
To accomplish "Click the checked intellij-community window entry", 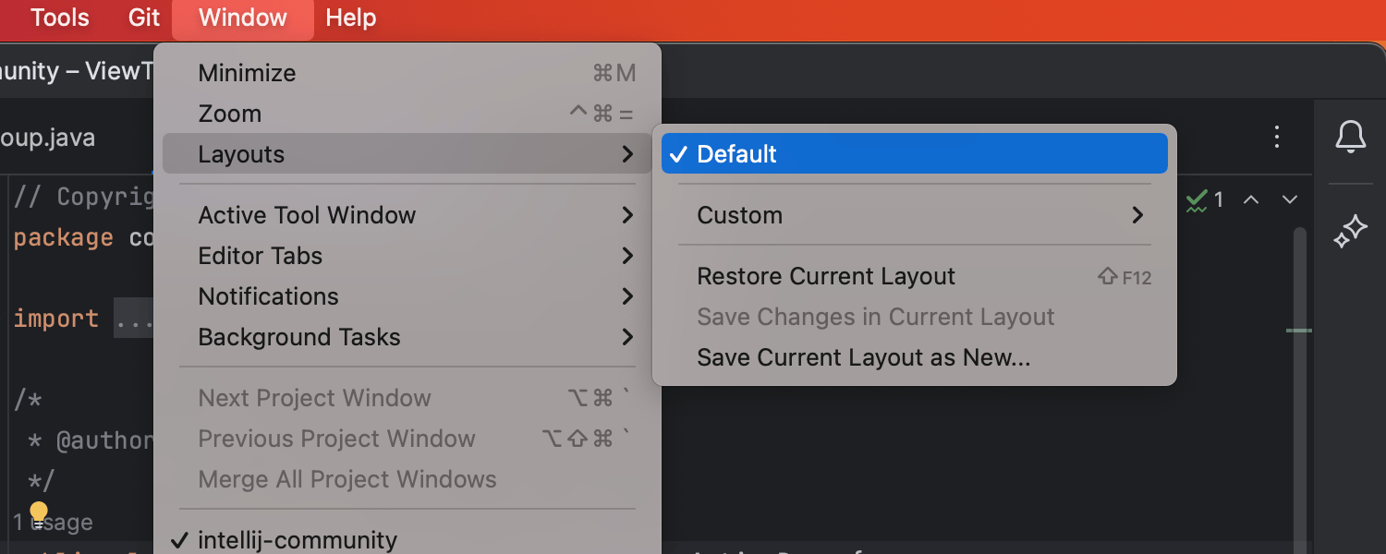I will coord(298,540).
